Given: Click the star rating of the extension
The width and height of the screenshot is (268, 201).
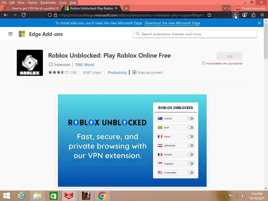Looking at the screenshot, I should (x=59, y=72).
